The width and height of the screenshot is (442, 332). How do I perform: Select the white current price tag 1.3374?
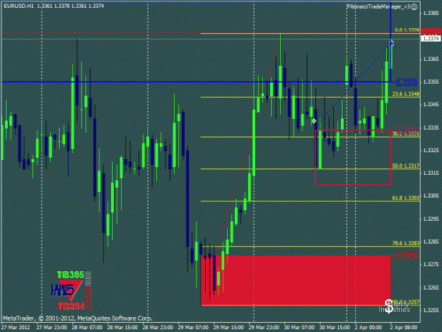click(431, 38)
